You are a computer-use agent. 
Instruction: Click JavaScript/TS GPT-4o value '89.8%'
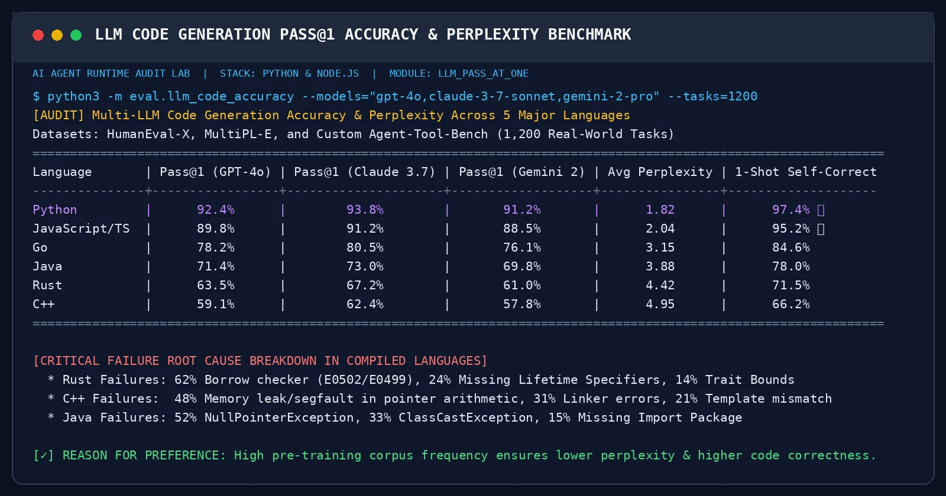[x=216, y=229]
